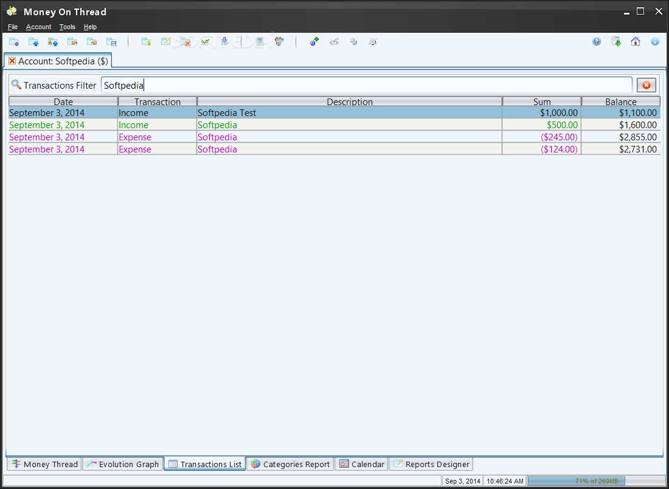Image resolution: width=669 pixels, height=489 pixels.
Task: Switch to the Categories Report tab
Action: [290, 464]
